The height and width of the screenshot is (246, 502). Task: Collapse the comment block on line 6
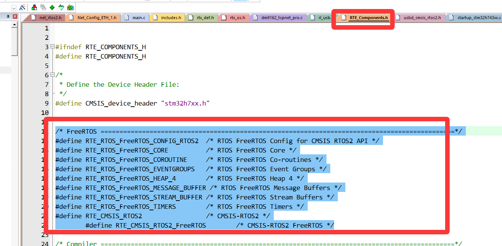tap(52, 75)
